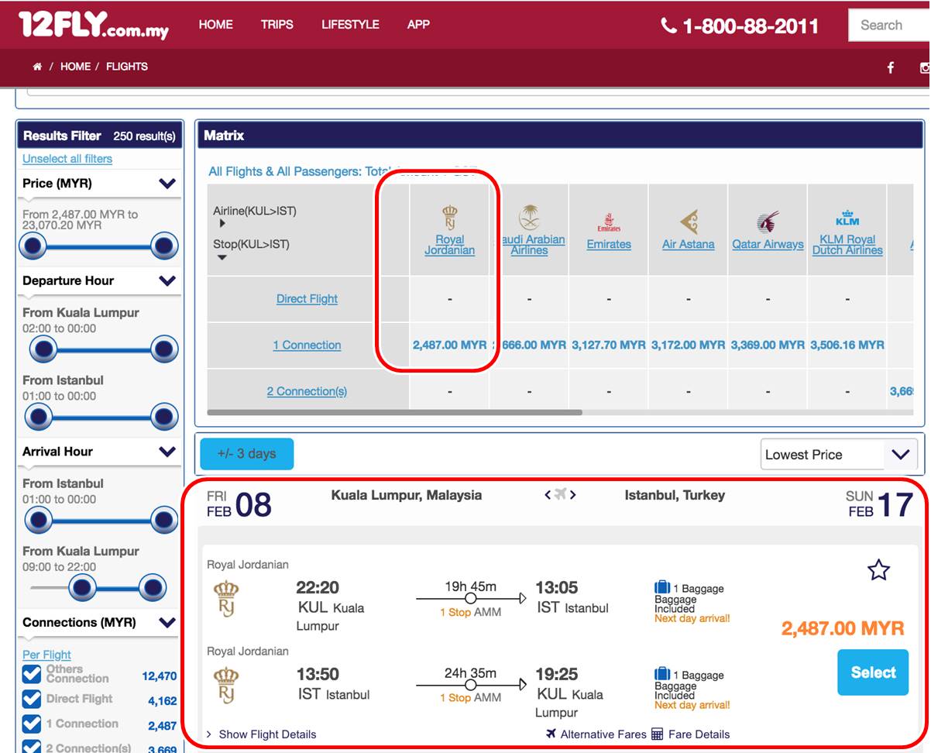Screen dimensions: 931x753
Task: Click the Price slider minimum handle
Action: coord(33,247)
